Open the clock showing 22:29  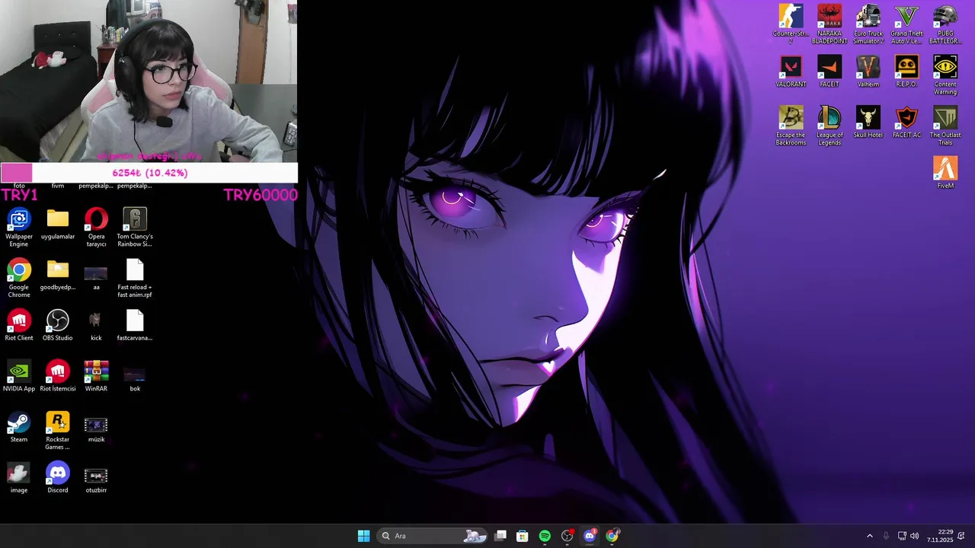click(x=940, y=536)
